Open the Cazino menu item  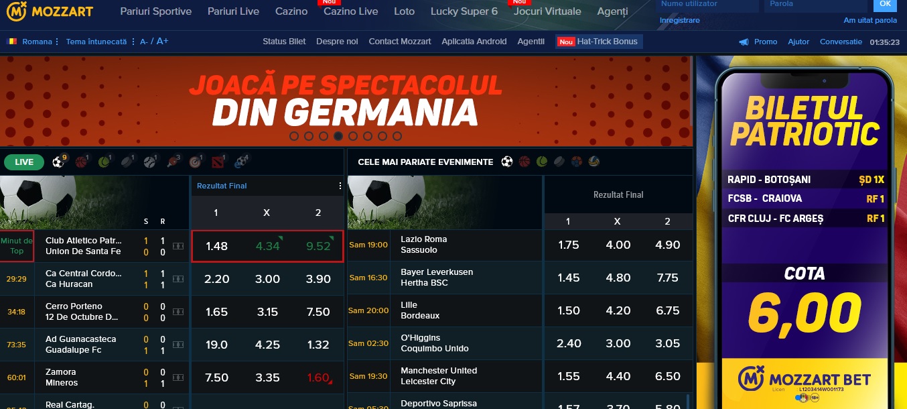click(x=291, y=11)
